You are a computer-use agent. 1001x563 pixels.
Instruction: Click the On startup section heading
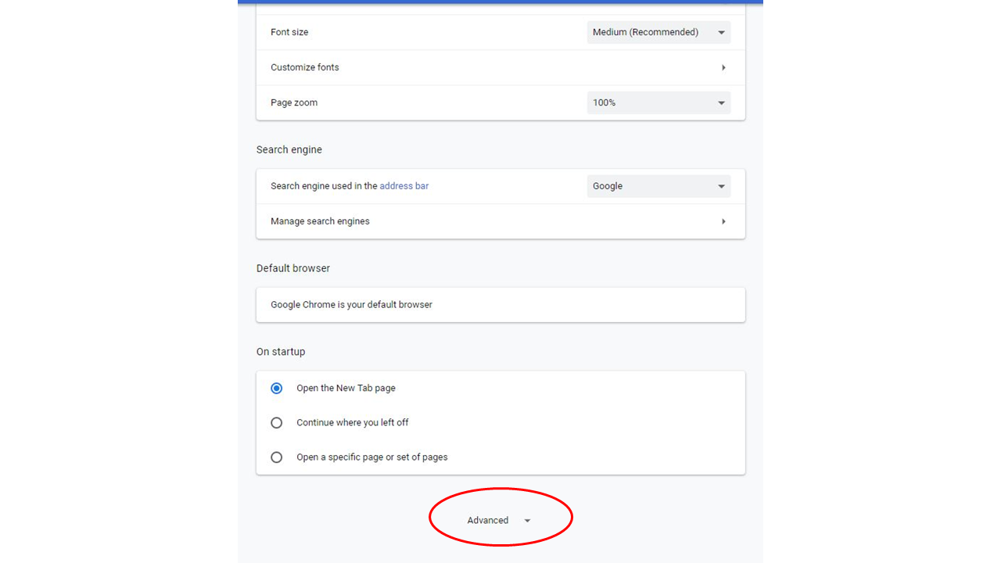coord(281,352)
